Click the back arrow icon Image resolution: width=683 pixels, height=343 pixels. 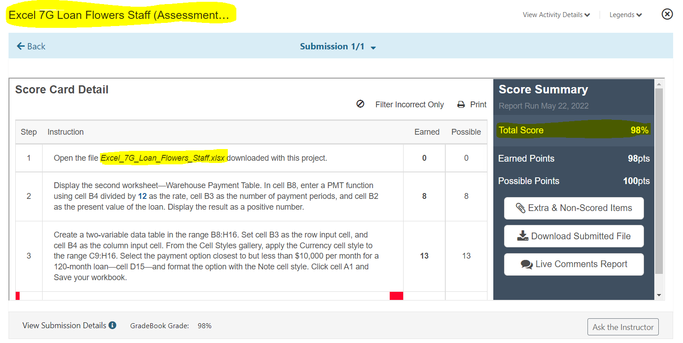click(20, 46)
